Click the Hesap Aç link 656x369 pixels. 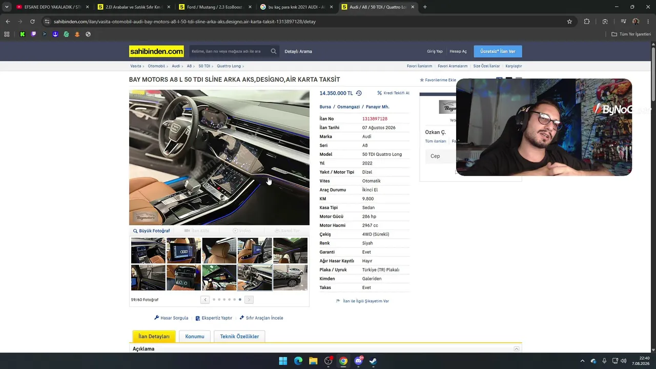[458, 51]
